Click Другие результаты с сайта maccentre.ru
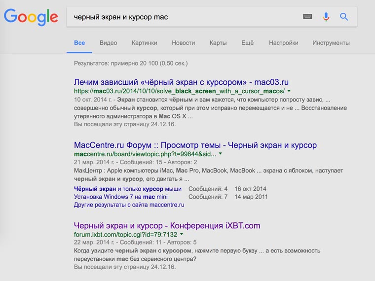Screen dimensions: 375x281 [x=129, y=205]
